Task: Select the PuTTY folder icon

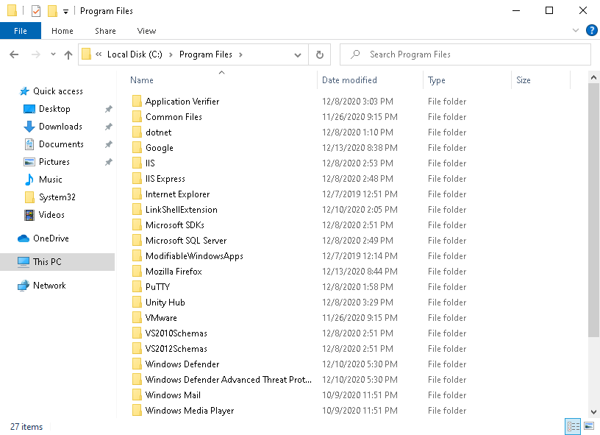Action: [137, 286]
